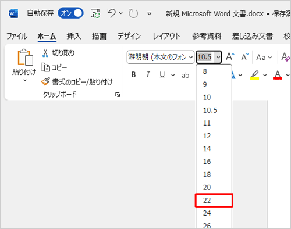Toggle strikethrough formatting
The width and height of the screenshot is (291, 229).
[186, 75]
